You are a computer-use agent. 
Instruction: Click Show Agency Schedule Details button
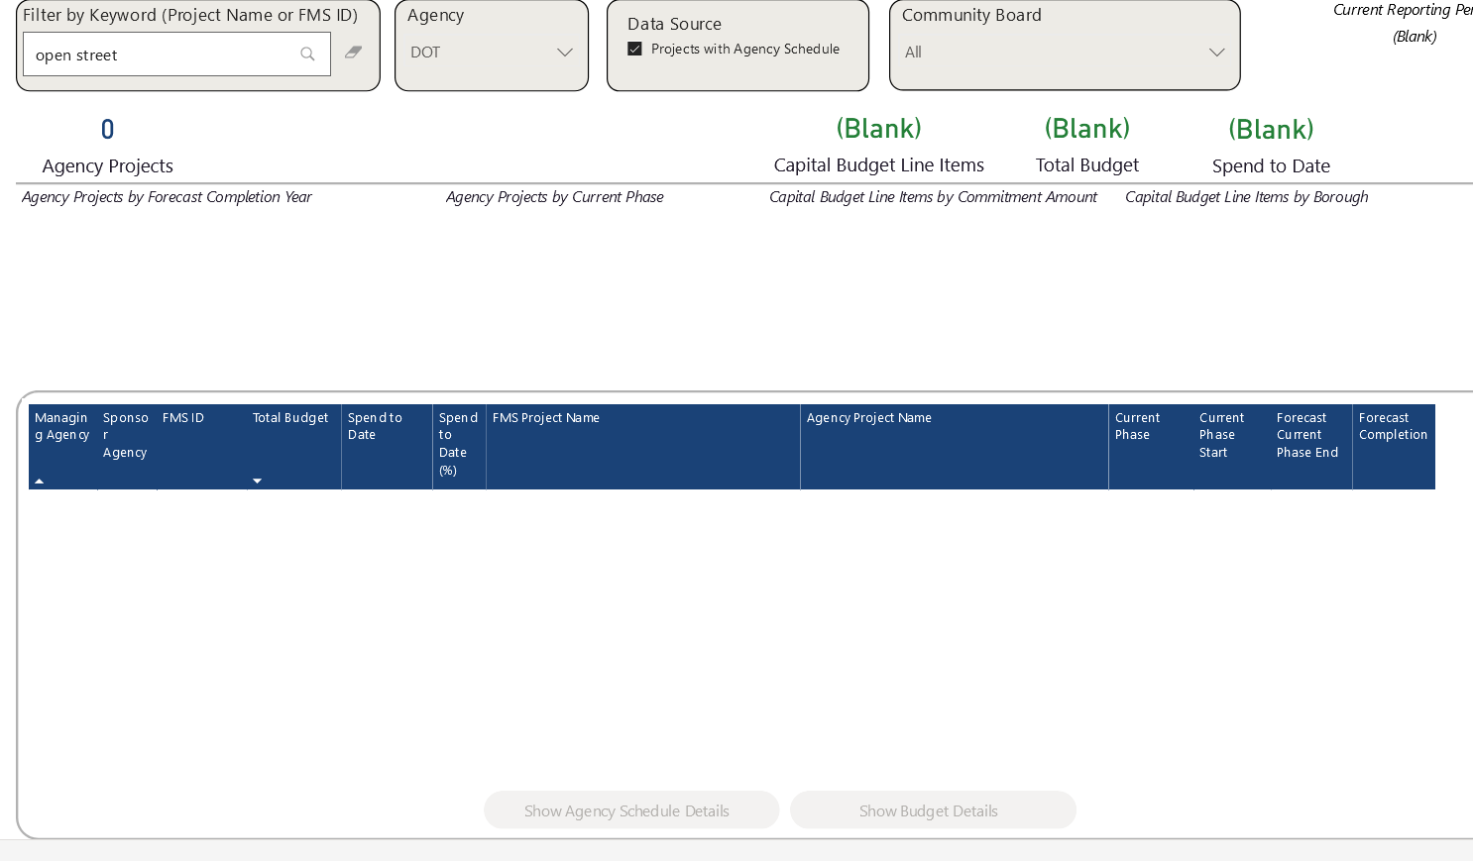[631, 809]
